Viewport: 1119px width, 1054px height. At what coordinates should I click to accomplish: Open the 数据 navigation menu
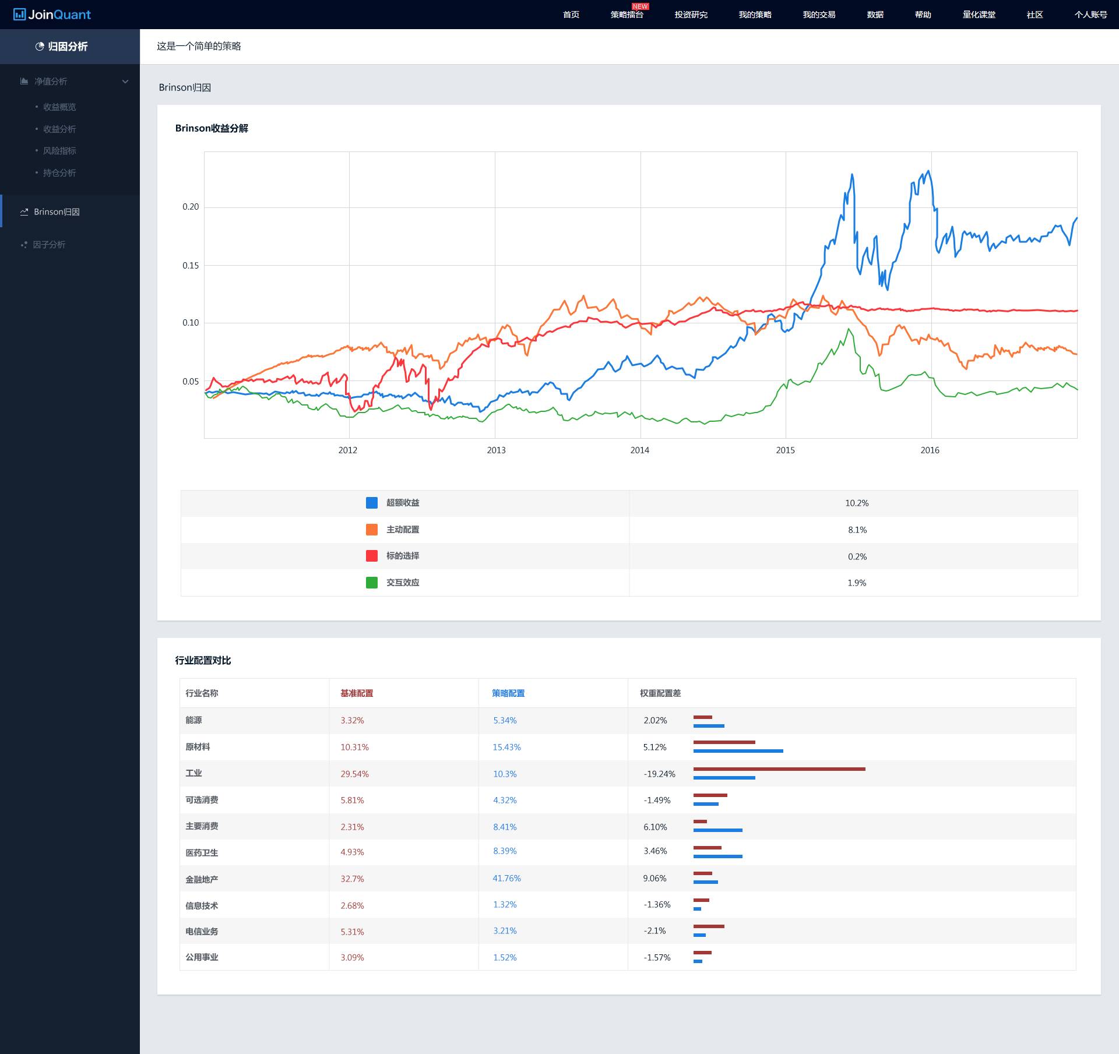875,15
